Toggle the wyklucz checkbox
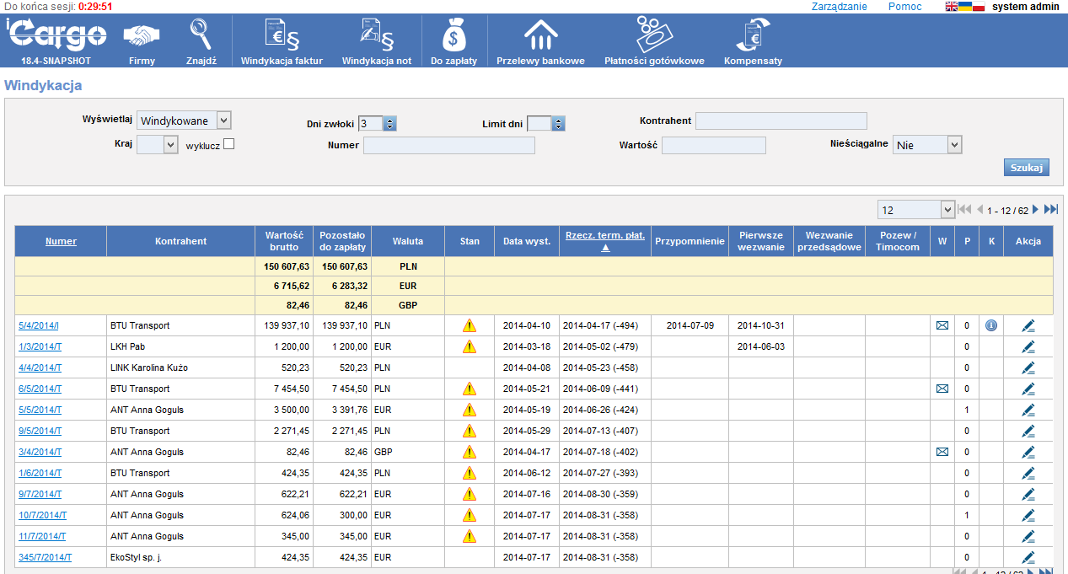The height and width of the screenshot is (574, 1068). point(228,144)
